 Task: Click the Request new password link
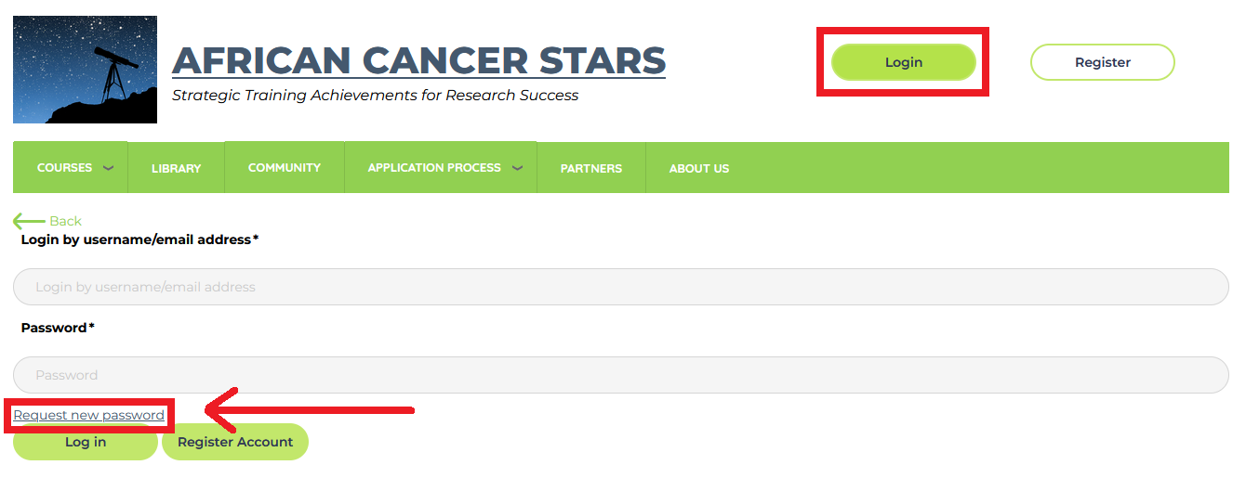[x=89, y=415]
